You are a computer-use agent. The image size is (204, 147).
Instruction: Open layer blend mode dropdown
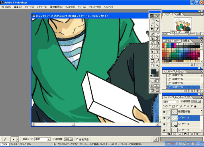pyautogui.click(x=177, y=102)
